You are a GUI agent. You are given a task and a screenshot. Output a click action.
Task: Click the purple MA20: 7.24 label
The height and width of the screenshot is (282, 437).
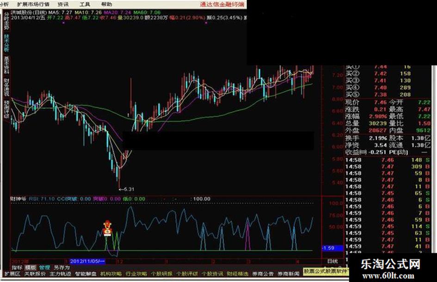pyautogui.click(x=117, y=13)
